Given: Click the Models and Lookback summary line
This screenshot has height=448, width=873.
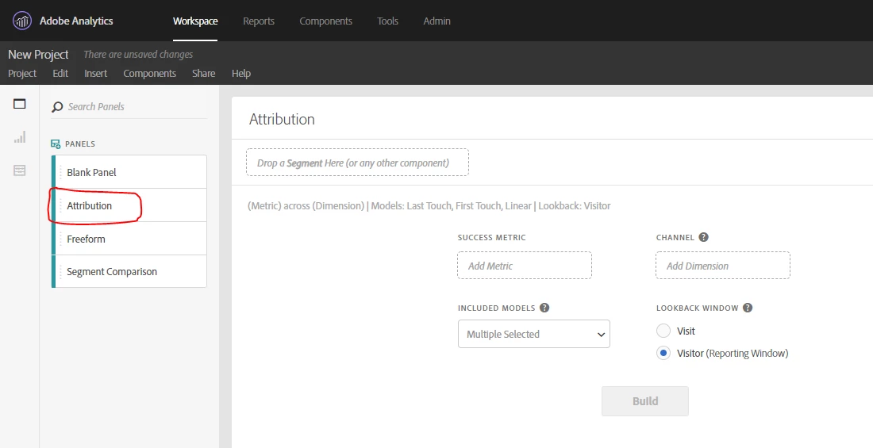Looking at the screenshot, I should [429, 206].
